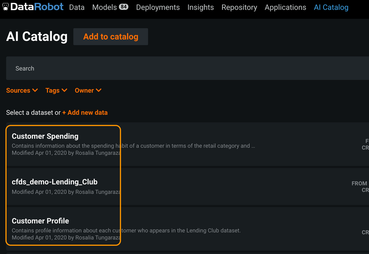The height and width of the screenshot is (254, 369).
Task: Expand the Sources filter dropdown
Action: click(22, 91)
